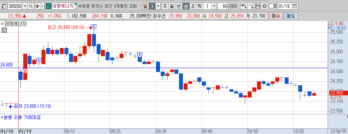Screen dimensions: 348x134
Task: Click current price 23,950 in quote bar
Action: click(15, 16)
